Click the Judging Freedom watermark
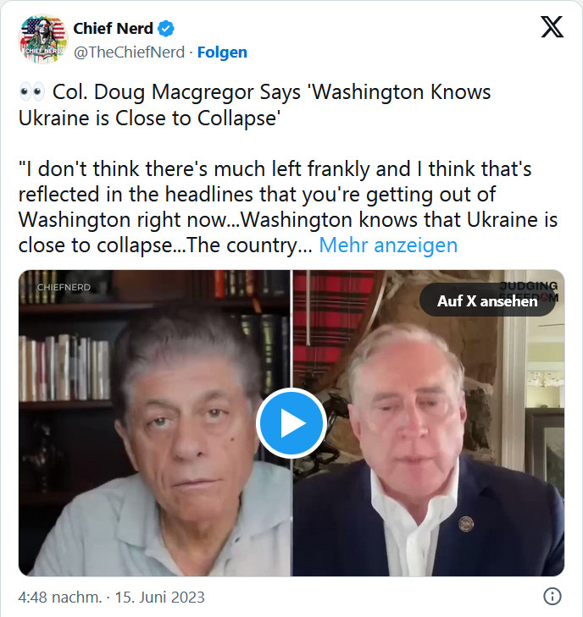Viewport: 583px width, 617px height. (530, 286)
